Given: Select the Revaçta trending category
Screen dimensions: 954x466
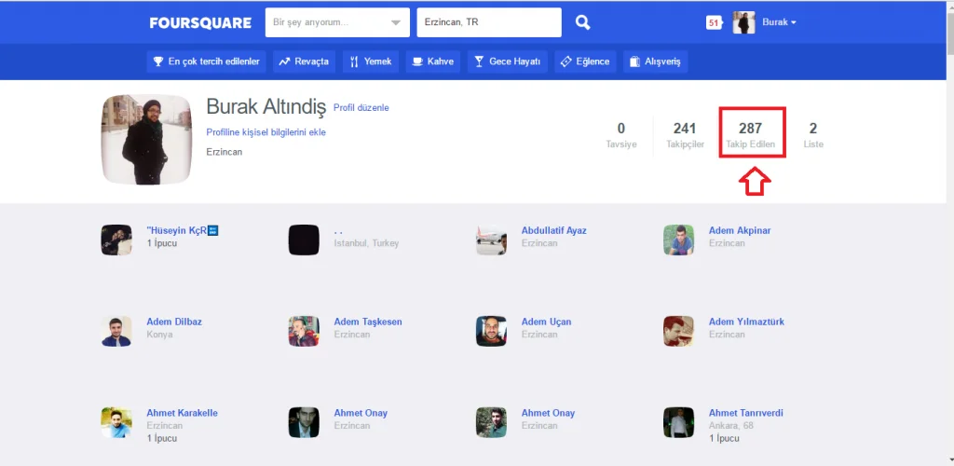Looking at the screenshot, I should coord(304,62).
